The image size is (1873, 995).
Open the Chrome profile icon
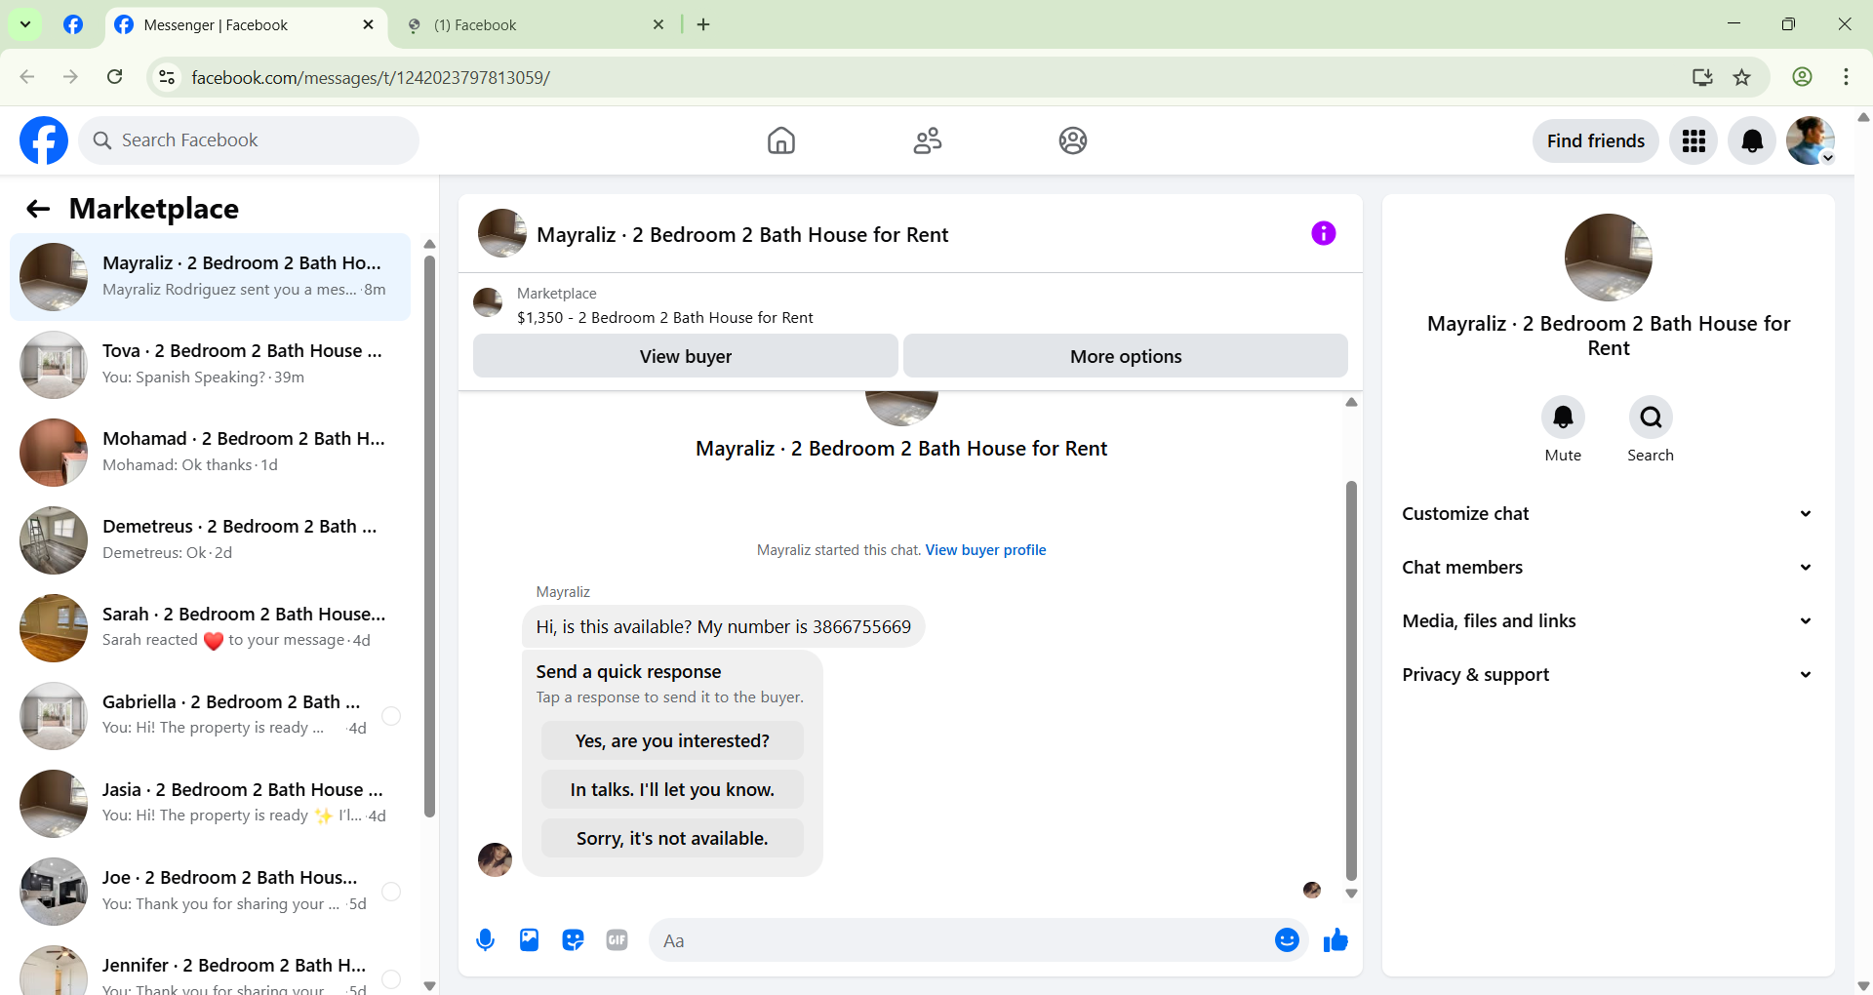(x=1803, y=77)
